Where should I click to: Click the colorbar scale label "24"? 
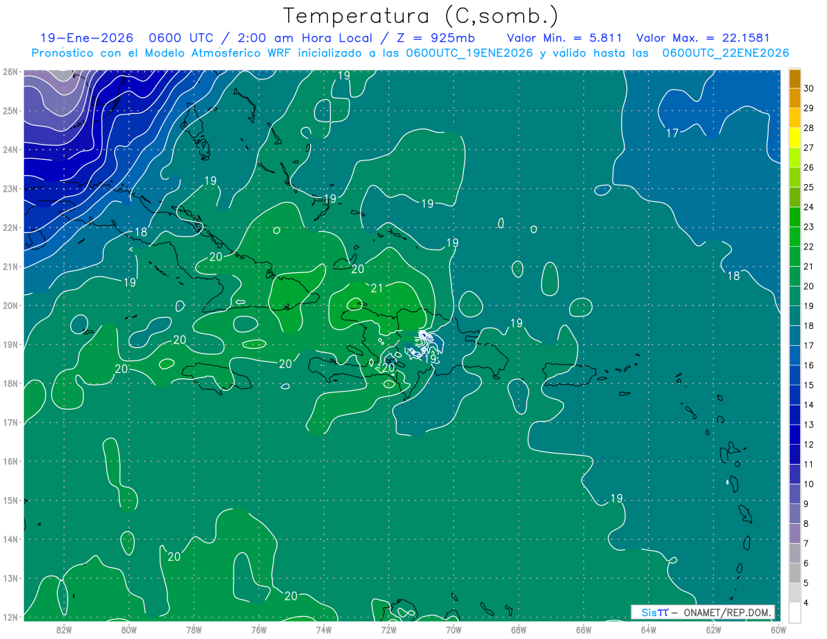pyautogui.click(x=808, y=207)
